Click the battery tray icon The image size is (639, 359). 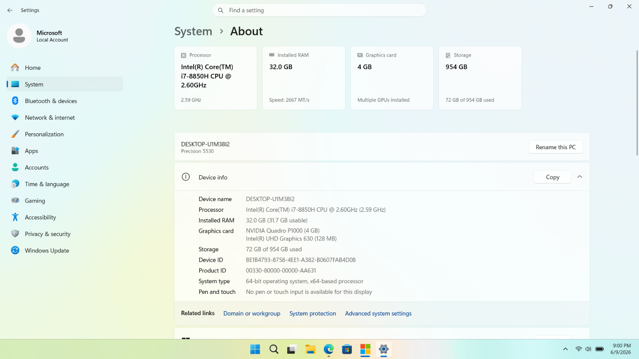(x=599, y=349)
